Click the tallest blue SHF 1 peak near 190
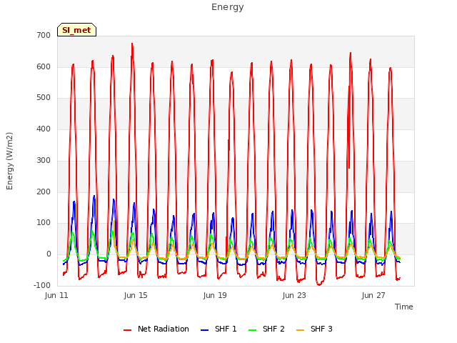The image size is (457, 343). 94,196
